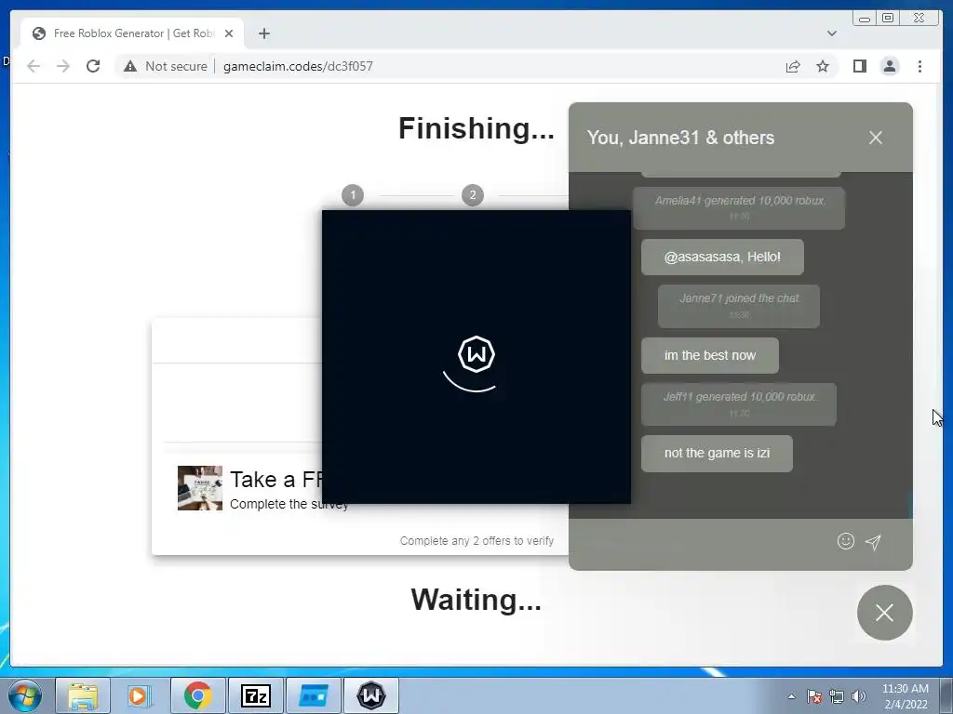Reload the gameclaim.codes page

pyautogui.click(x=93, y=66)
